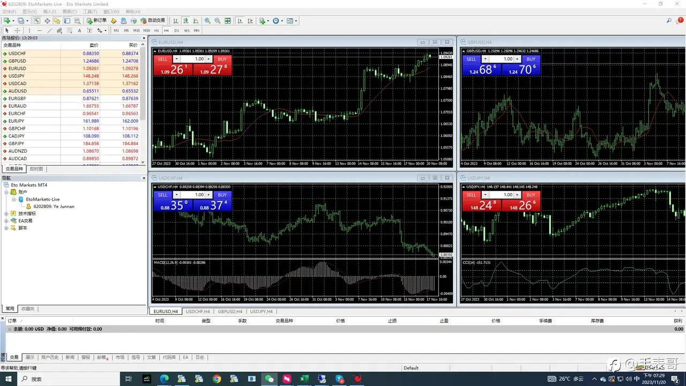The image size is (686, 386).
Task: Open the 工具(T) menu
Action: (x=90, y=11)
